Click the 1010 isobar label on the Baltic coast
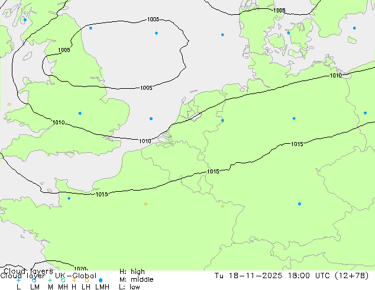Viewport: 375px width, 290px height. [336, 76]
